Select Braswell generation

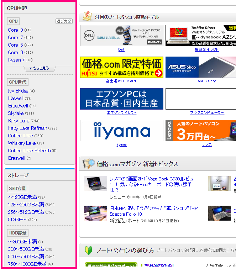coord(17,158)
